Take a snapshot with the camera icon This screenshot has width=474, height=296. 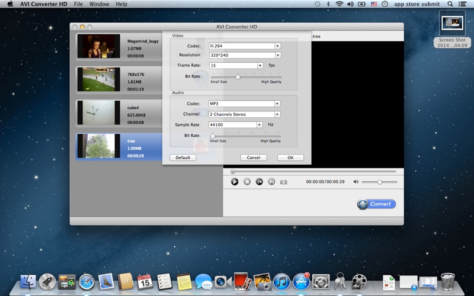point(284,182)
